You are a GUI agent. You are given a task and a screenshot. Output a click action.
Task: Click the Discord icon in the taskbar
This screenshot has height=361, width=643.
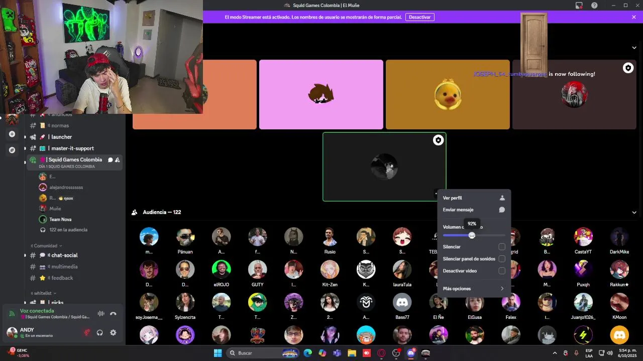[x=411, y=353]
